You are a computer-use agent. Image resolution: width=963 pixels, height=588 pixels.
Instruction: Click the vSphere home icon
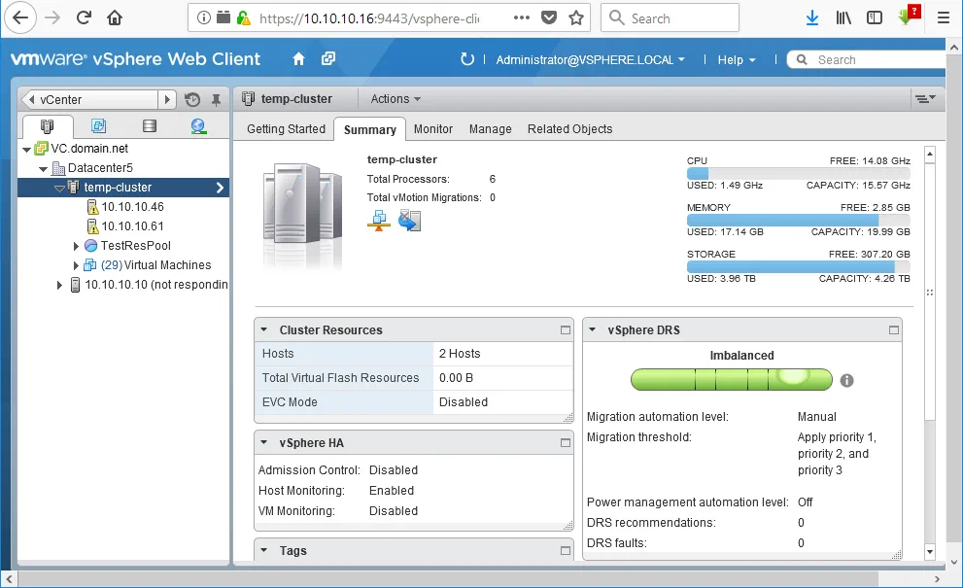click(299, 59)
